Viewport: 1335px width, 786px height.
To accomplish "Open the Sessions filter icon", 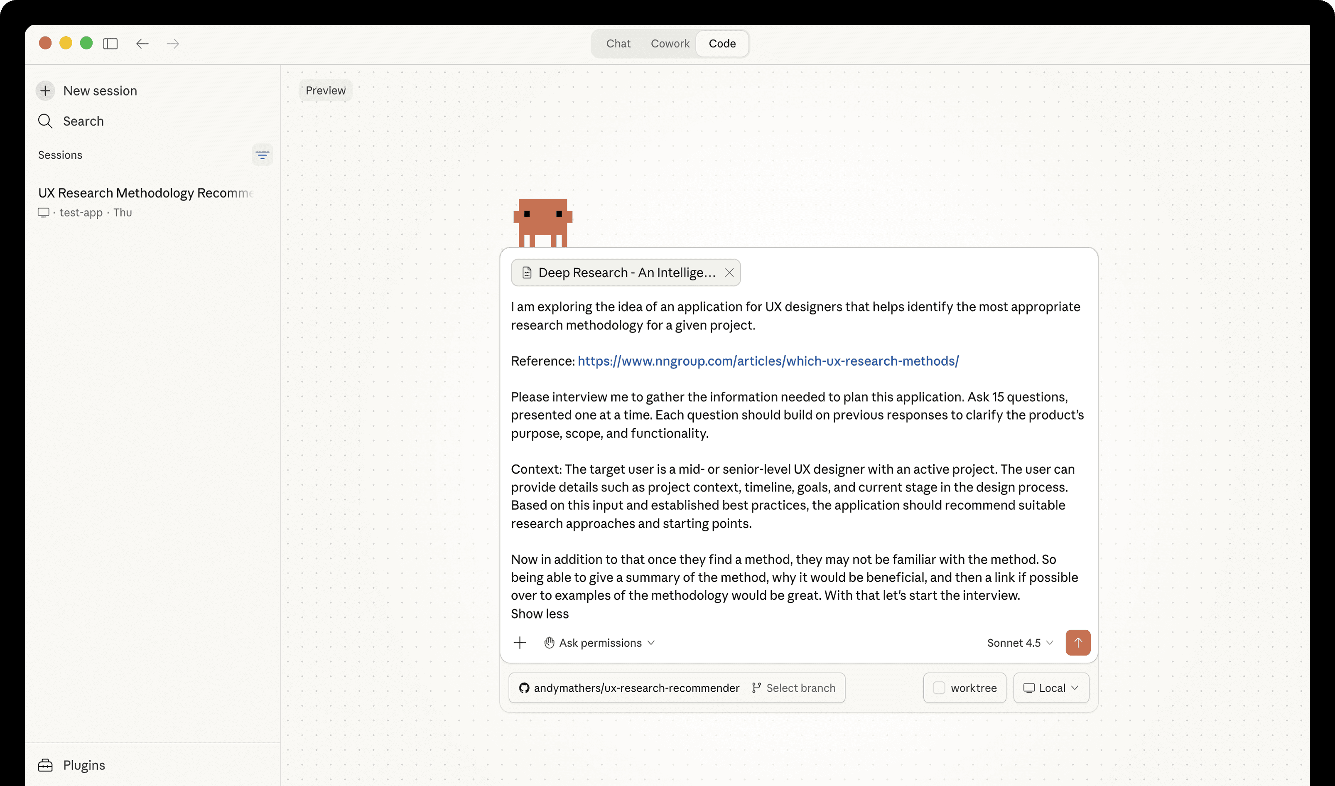I will coord(262,155).
